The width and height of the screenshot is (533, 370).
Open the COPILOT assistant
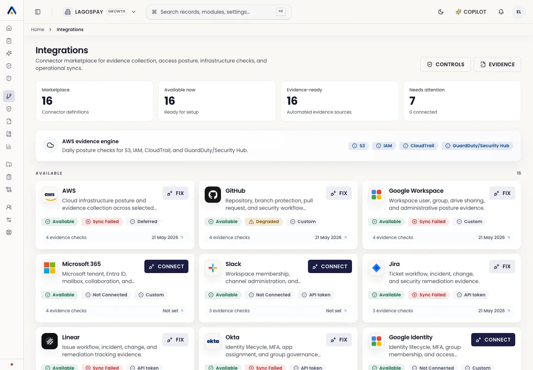tap(471, 12)
